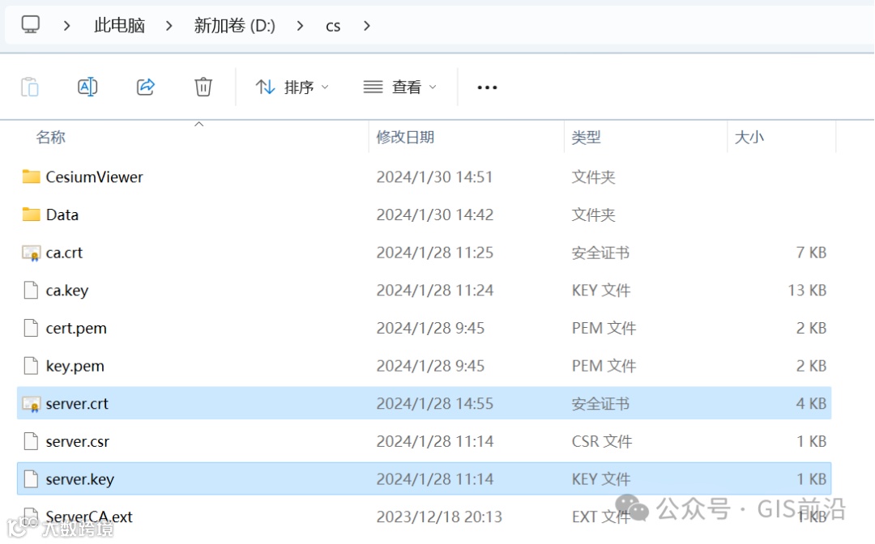Expand chevron after the computer icon
875x544 pixels.
tap(67, 26)
